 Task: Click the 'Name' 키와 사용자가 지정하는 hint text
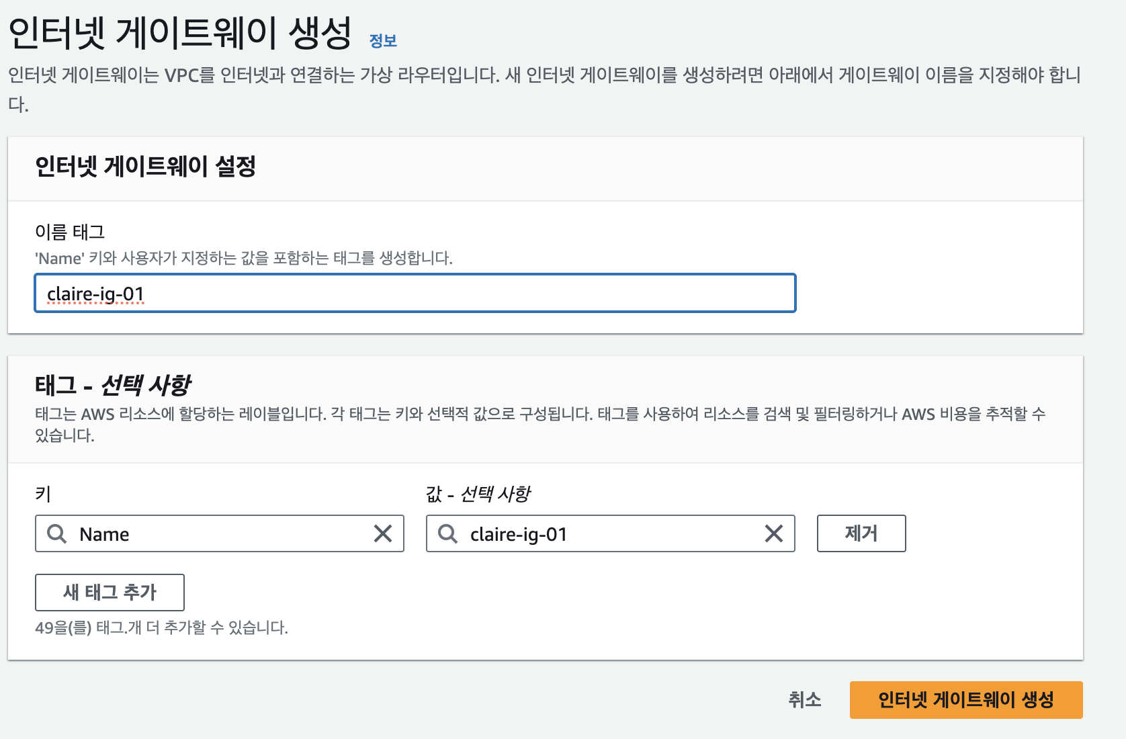click(244, 258)
